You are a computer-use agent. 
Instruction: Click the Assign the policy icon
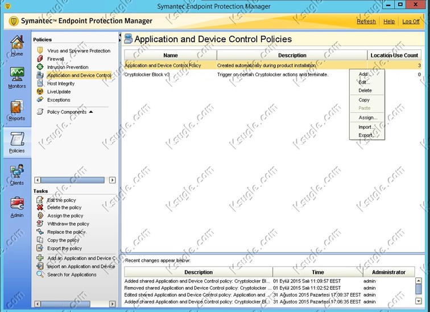tap(40, 215)
